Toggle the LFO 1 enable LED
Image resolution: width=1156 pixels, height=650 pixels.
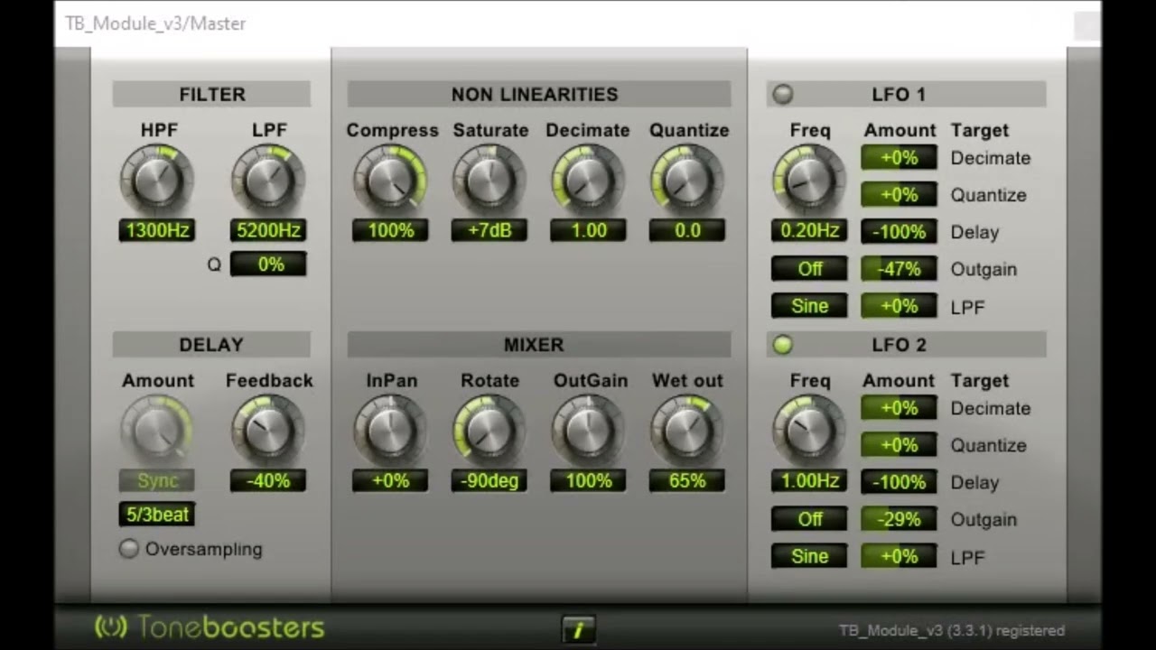[x=783, y=94]
